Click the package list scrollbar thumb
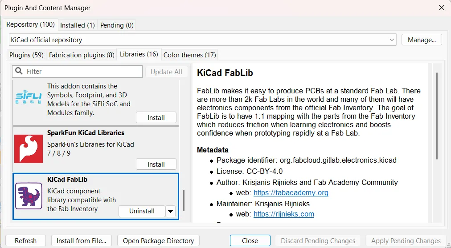451x248 pixels. tap(184, 200)
